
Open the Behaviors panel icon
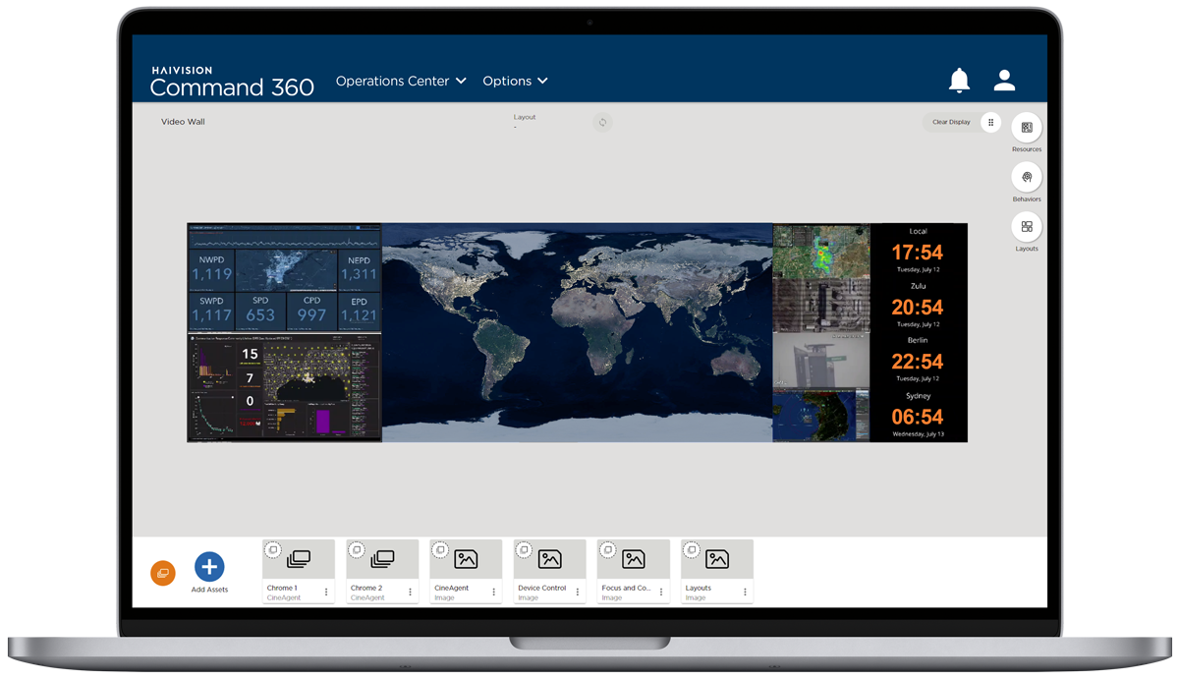[x=1026, y=177]
